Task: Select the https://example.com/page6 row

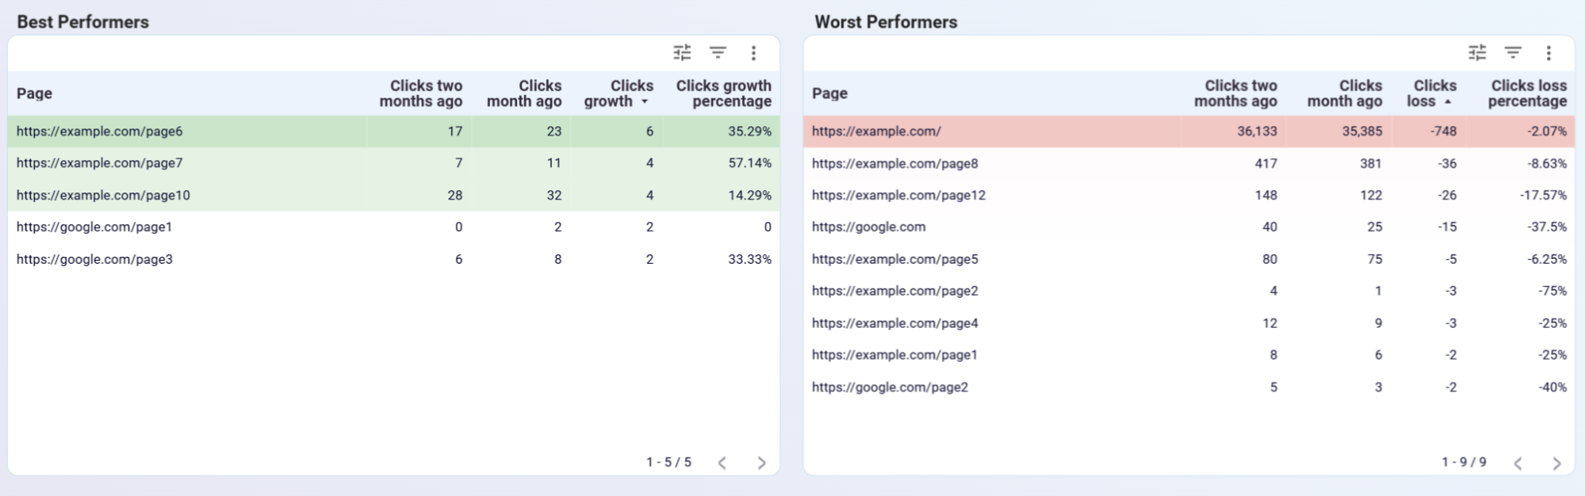Action: point(394,132)
